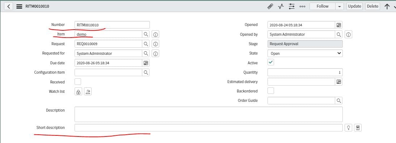Open the hamburger context menu icon

click(19, 6)
